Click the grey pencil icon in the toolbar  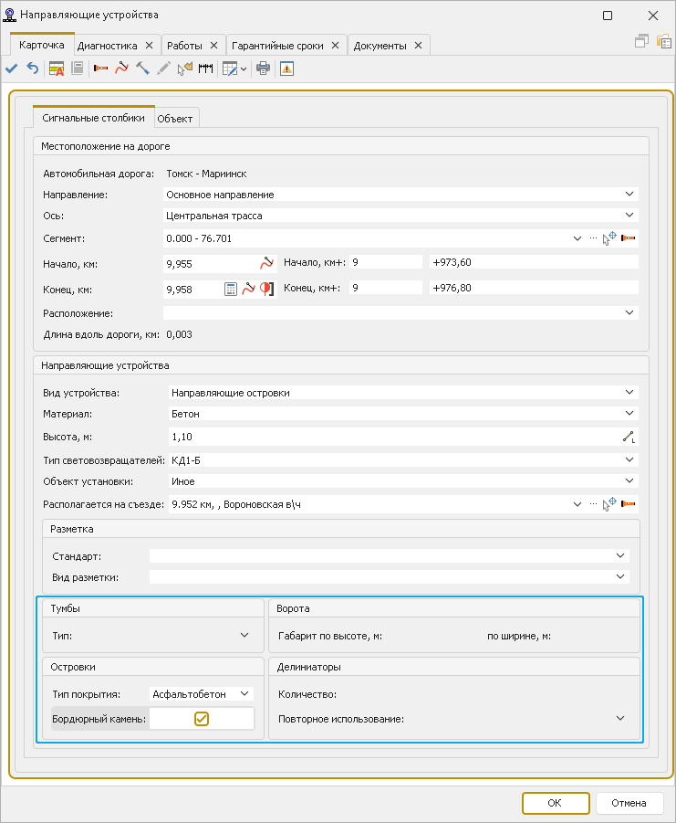click(163, 69)
